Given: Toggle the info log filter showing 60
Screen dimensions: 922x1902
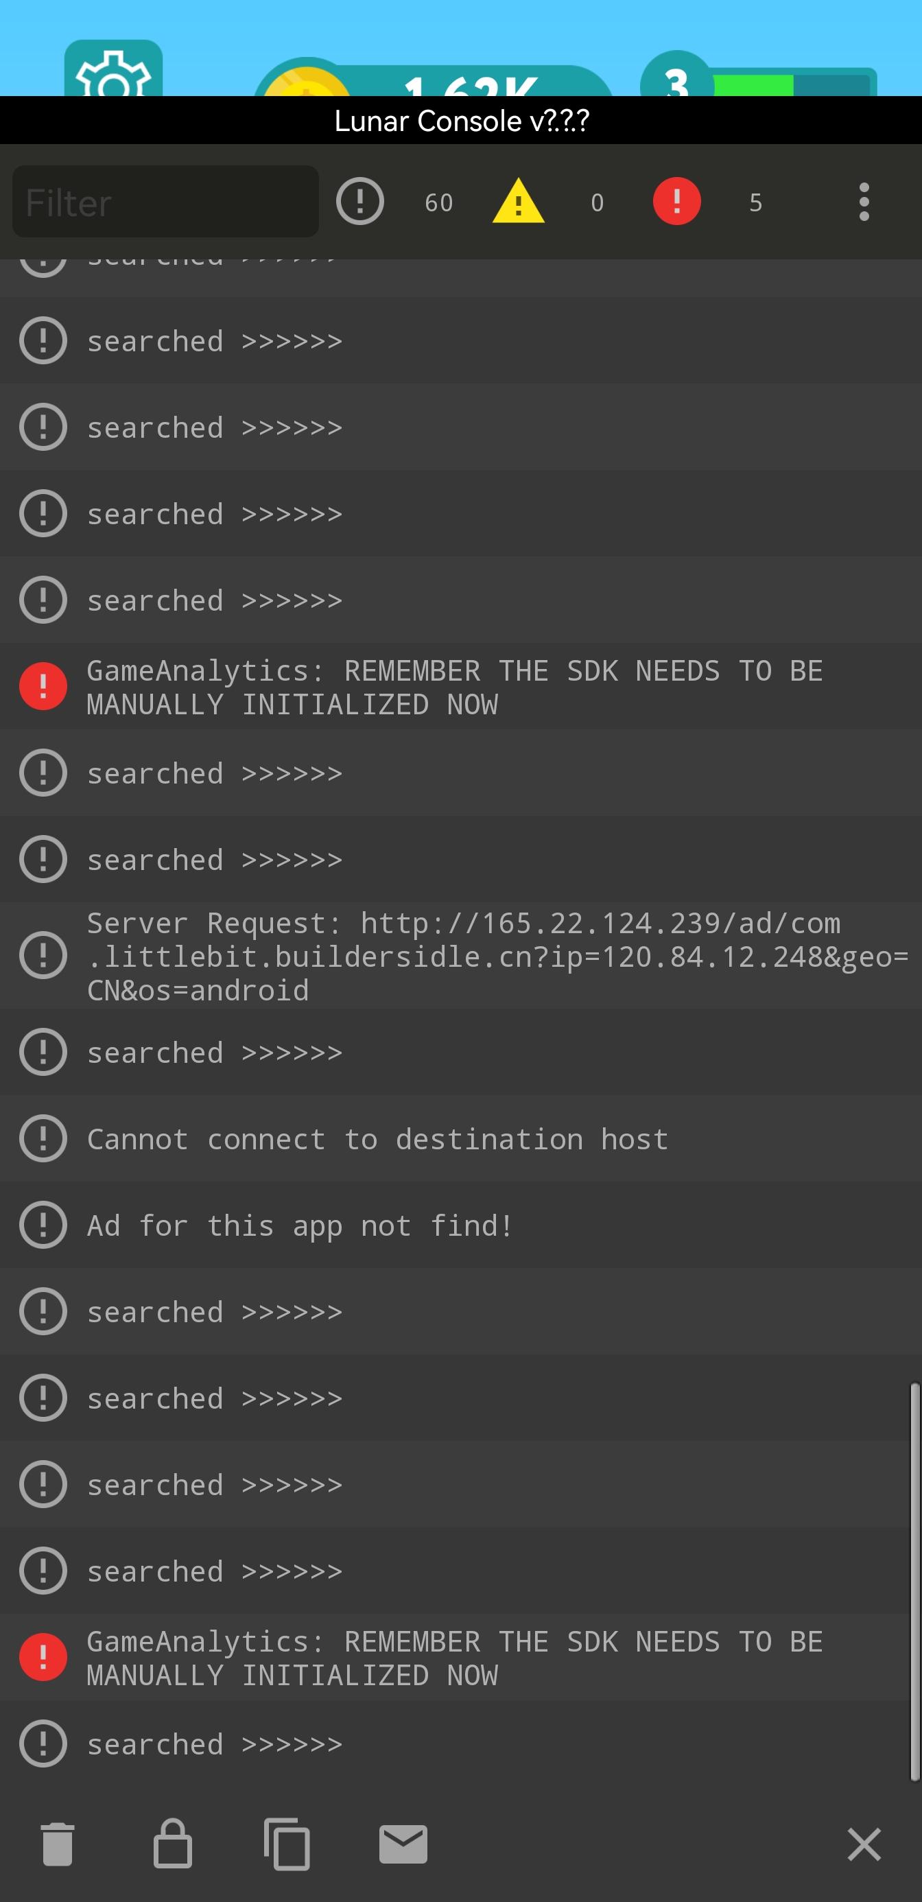Looking at the screenshot, I should pyautogui.click(x=360, y=202).
